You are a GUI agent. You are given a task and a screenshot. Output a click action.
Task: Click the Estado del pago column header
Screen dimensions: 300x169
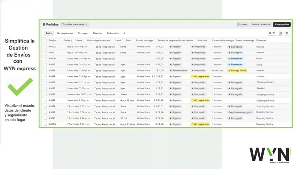144,41
